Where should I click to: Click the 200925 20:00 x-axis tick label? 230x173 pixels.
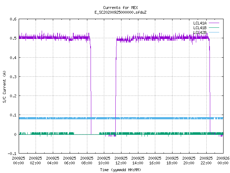point(189,161)
